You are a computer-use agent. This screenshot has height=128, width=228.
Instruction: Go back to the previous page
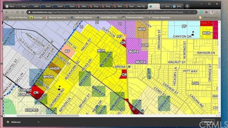point(7,12)
